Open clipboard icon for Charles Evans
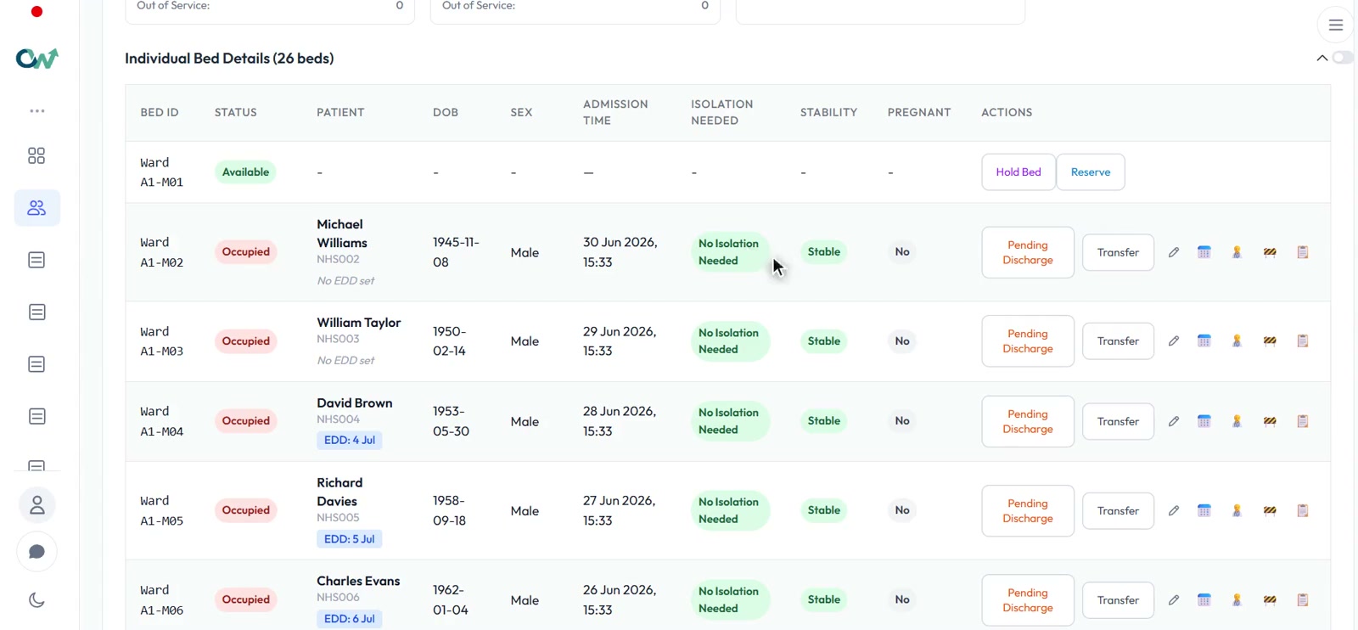 (x=1303, y=600)
